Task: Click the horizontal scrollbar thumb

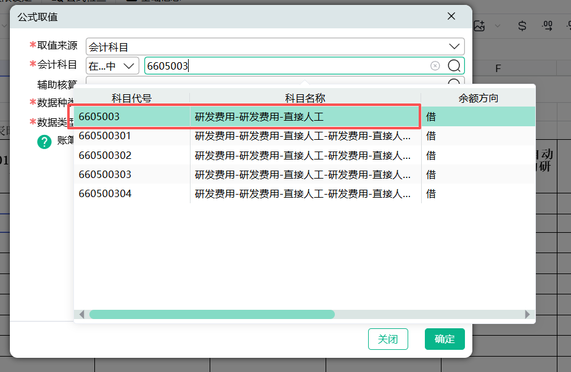Action: (x=212, y=314)
